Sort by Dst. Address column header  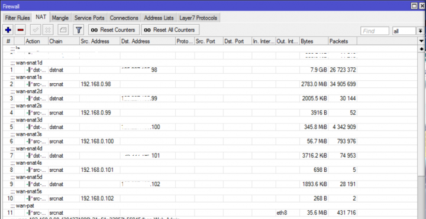[x=148, y=41]
